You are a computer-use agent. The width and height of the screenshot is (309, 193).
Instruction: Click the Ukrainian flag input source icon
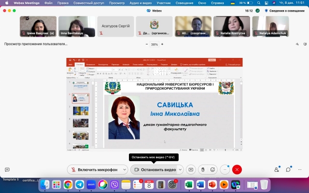tap(233, 3)
